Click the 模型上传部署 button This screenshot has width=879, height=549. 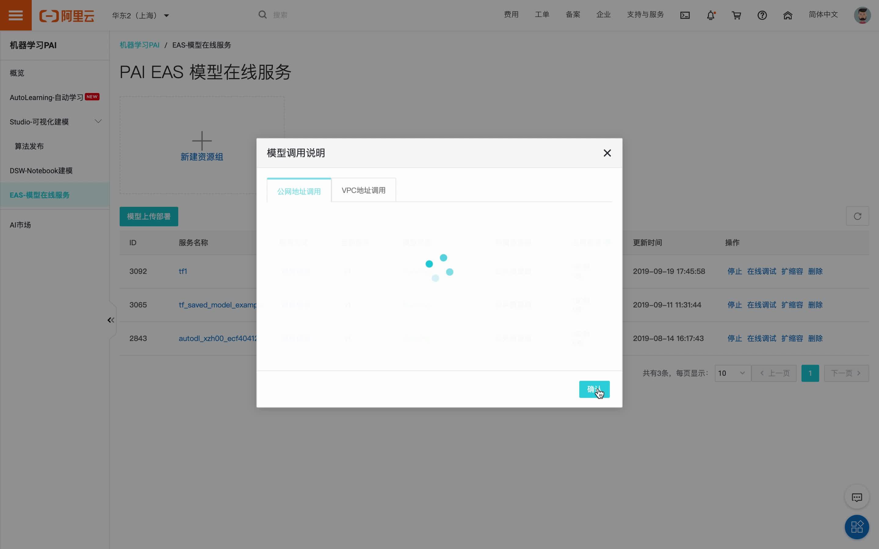149,216
